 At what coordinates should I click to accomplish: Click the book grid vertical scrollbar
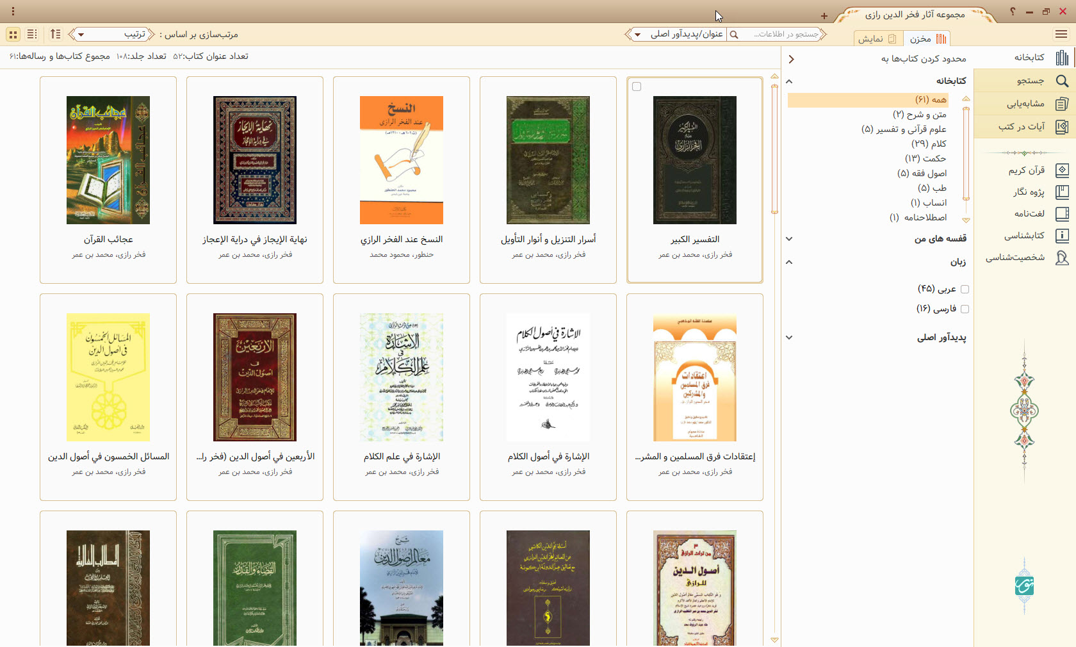tap(774, 149)
